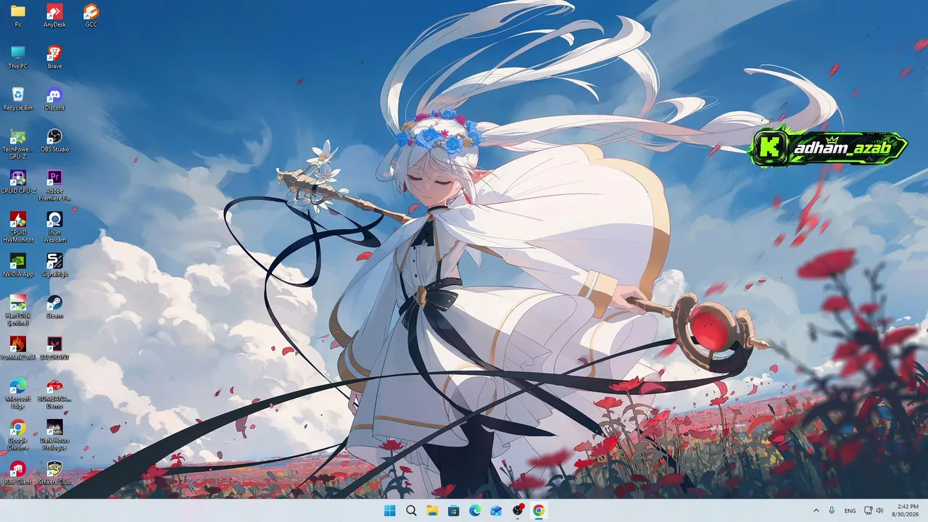Open the Windows Start menu
The width and height of the screenshot is (928, 522).
tap(389, 510)
